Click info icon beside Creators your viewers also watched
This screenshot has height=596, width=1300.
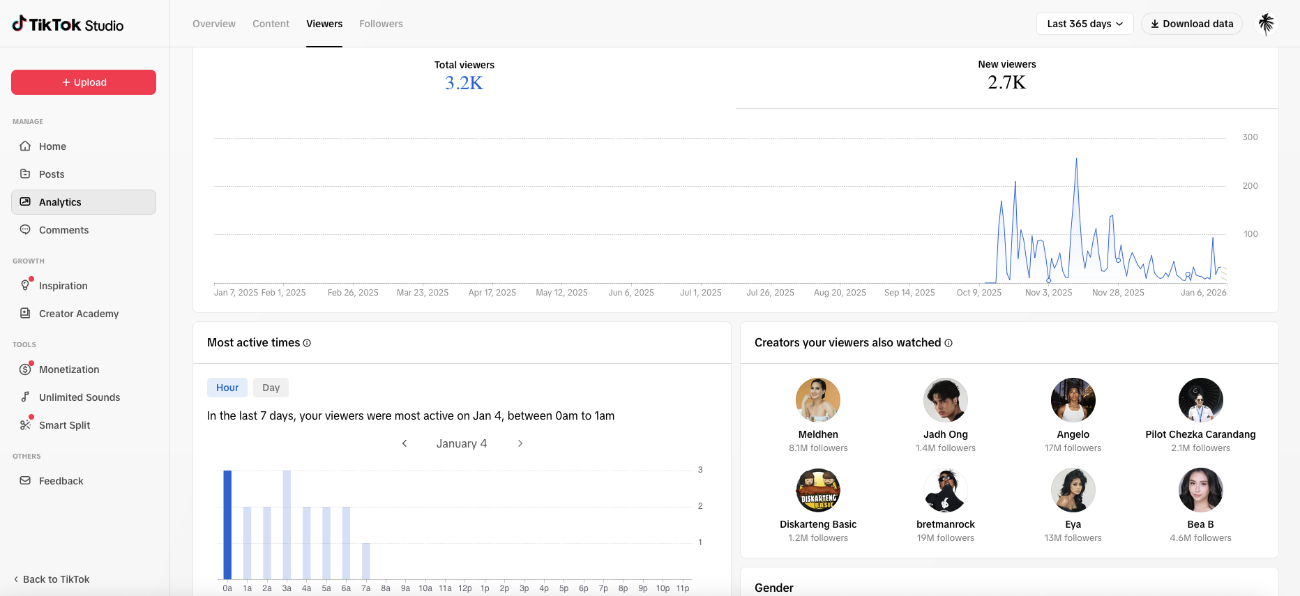(948, 343)
